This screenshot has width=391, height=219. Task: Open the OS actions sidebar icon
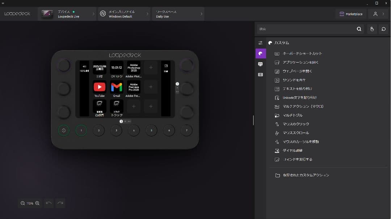pos(260,64)
